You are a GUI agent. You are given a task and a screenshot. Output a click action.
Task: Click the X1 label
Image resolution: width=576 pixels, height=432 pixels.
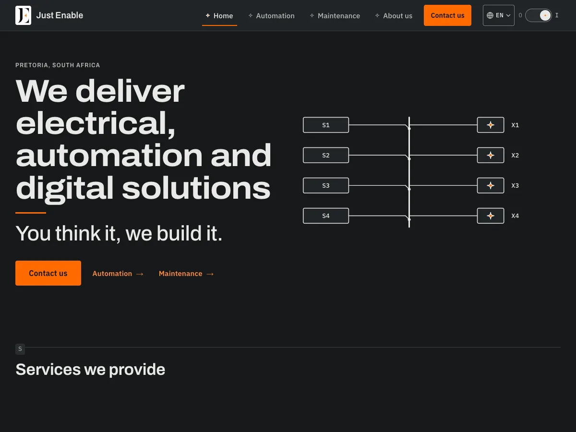[515, 125]
